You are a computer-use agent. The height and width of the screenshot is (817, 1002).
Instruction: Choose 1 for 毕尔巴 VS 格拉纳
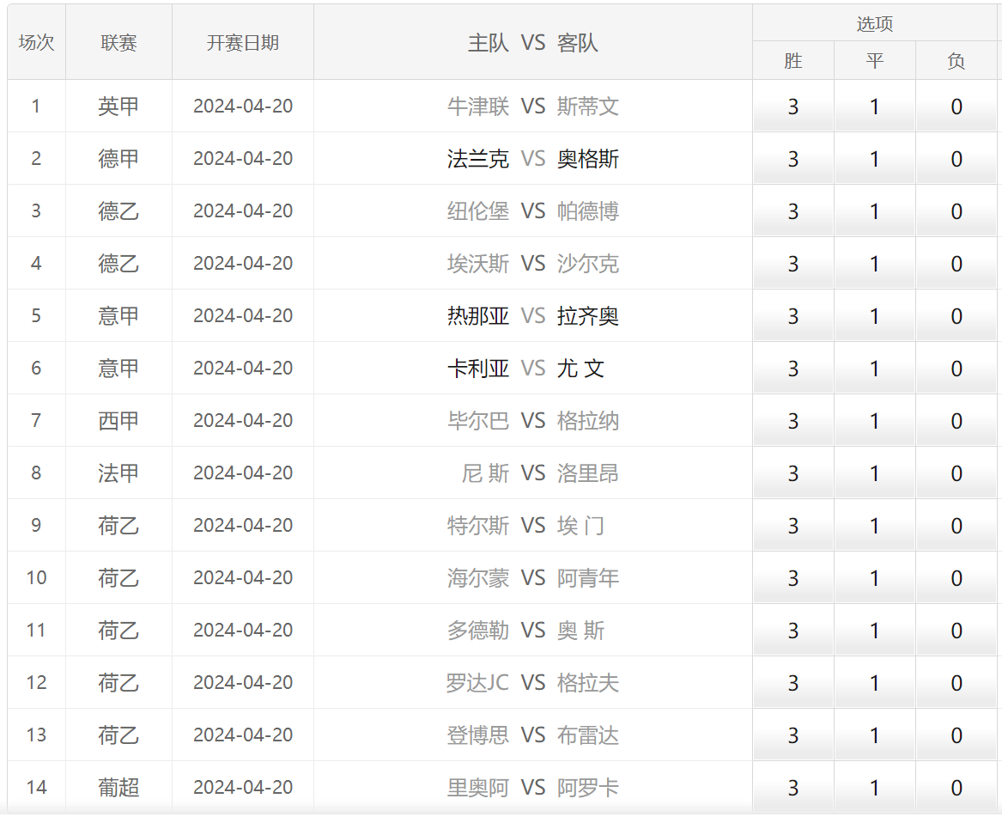click(875, 421)
